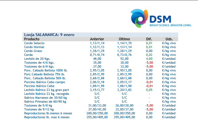Viewport: 198px width, 139px height.
Task: Select the Lonja SALAMANCA: 9 enero title
Action: 46,35
